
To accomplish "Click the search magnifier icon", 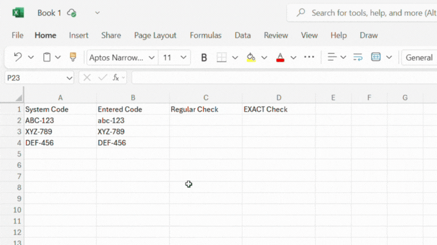I will point(300,12).
